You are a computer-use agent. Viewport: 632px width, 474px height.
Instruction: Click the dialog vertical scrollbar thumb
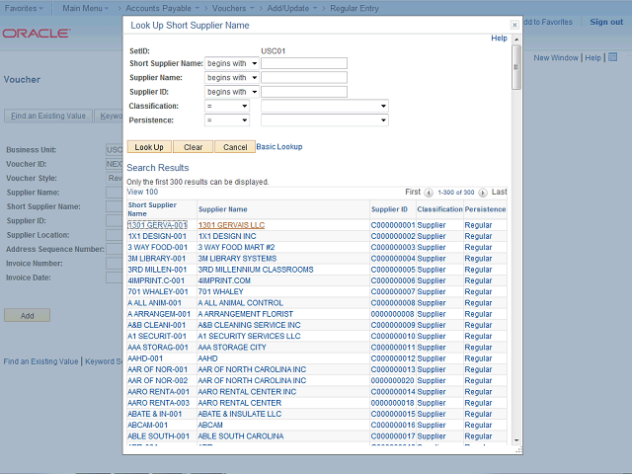[x=515, y=69]
